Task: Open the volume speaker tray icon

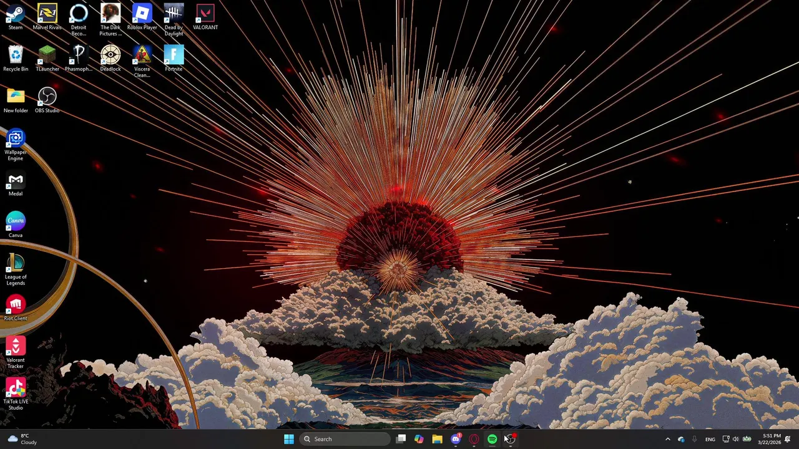Action: click(735, 439)
